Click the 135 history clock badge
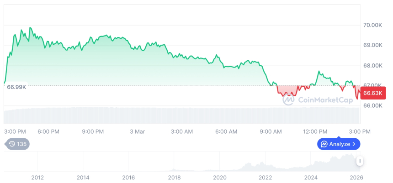Viewport: 393px width, 183px height. 17,144
